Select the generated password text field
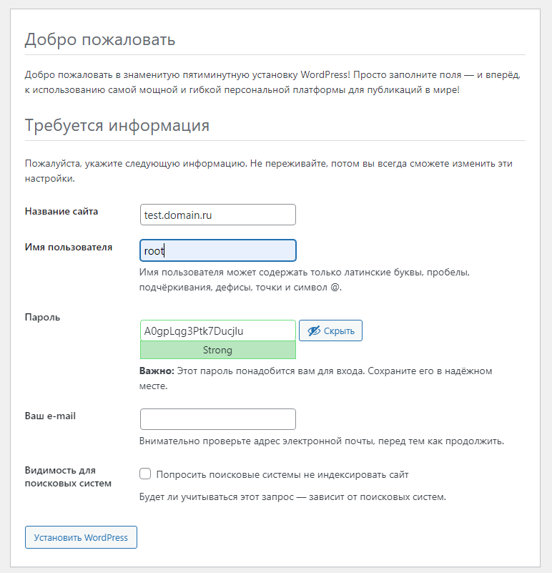552x573 pixels. 217,330
